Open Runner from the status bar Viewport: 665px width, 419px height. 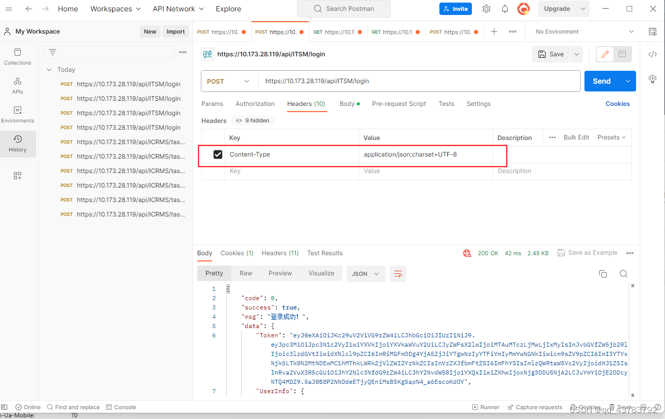click(485, 407)
